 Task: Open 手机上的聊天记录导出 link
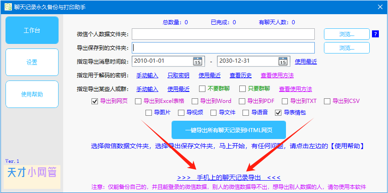coord(229,177)
